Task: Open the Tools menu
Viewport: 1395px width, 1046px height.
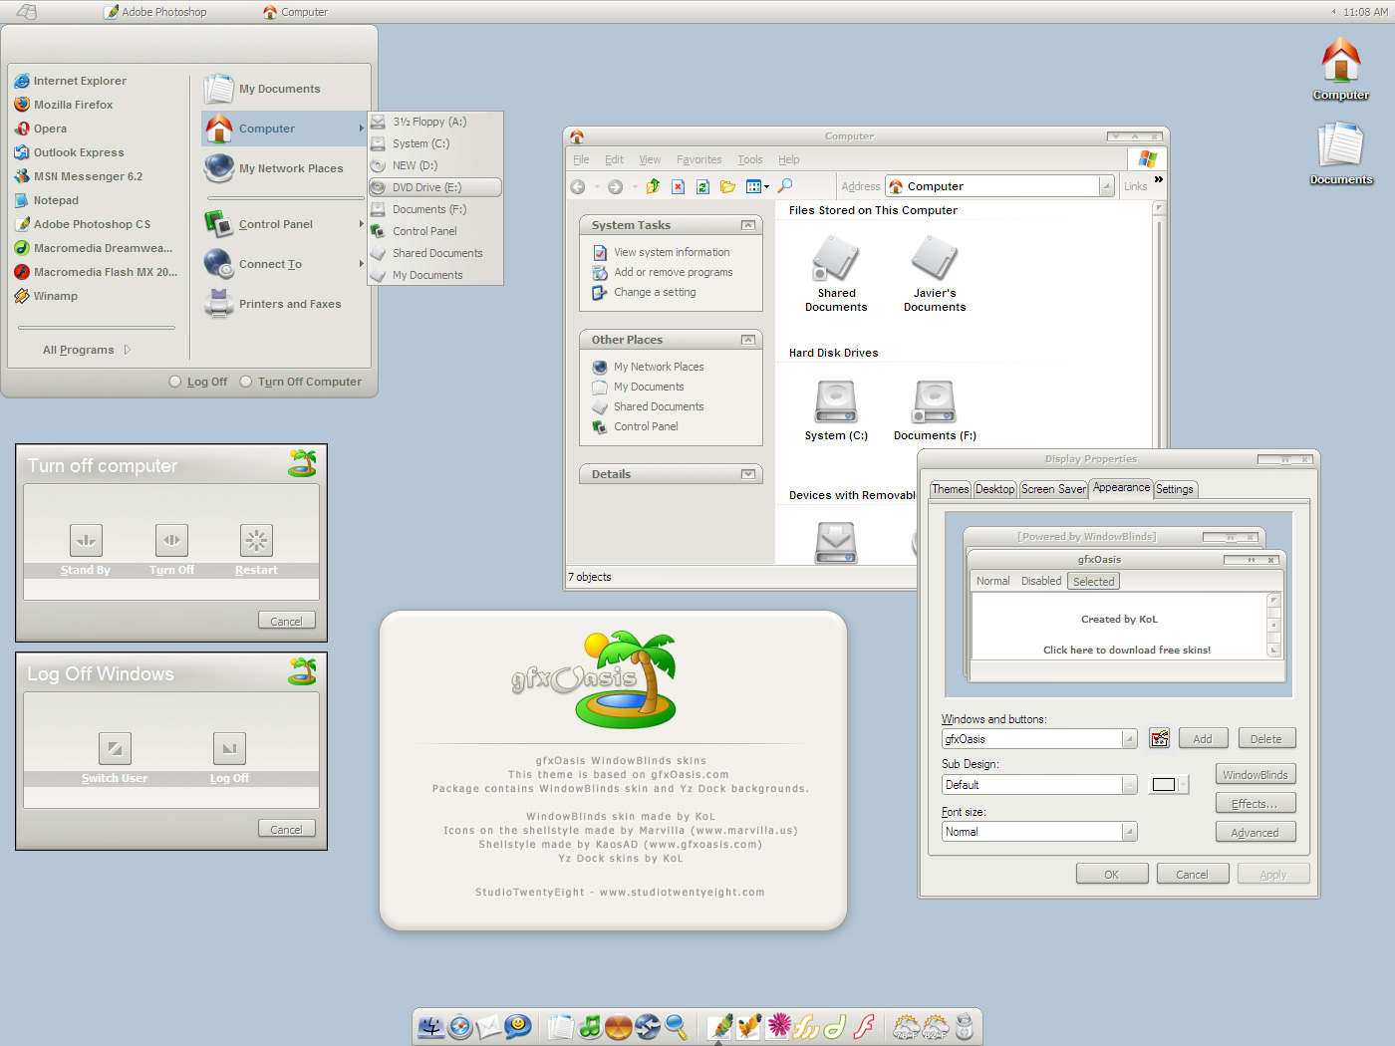Action: (x=750, y=159)
